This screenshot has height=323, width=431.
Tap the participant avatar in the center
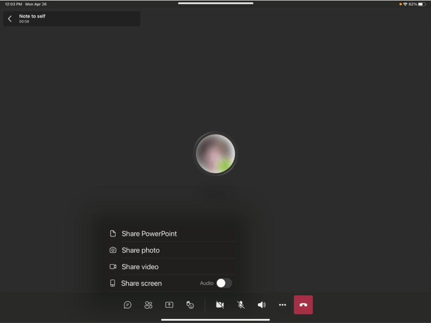tap(215, 154)
